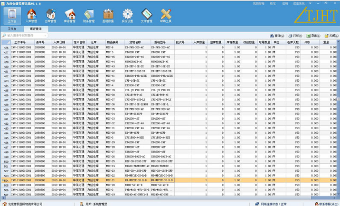Screen dimensions: 340x206
Task: Switch to the 库存查询 tab
Action: pos(36,29)
